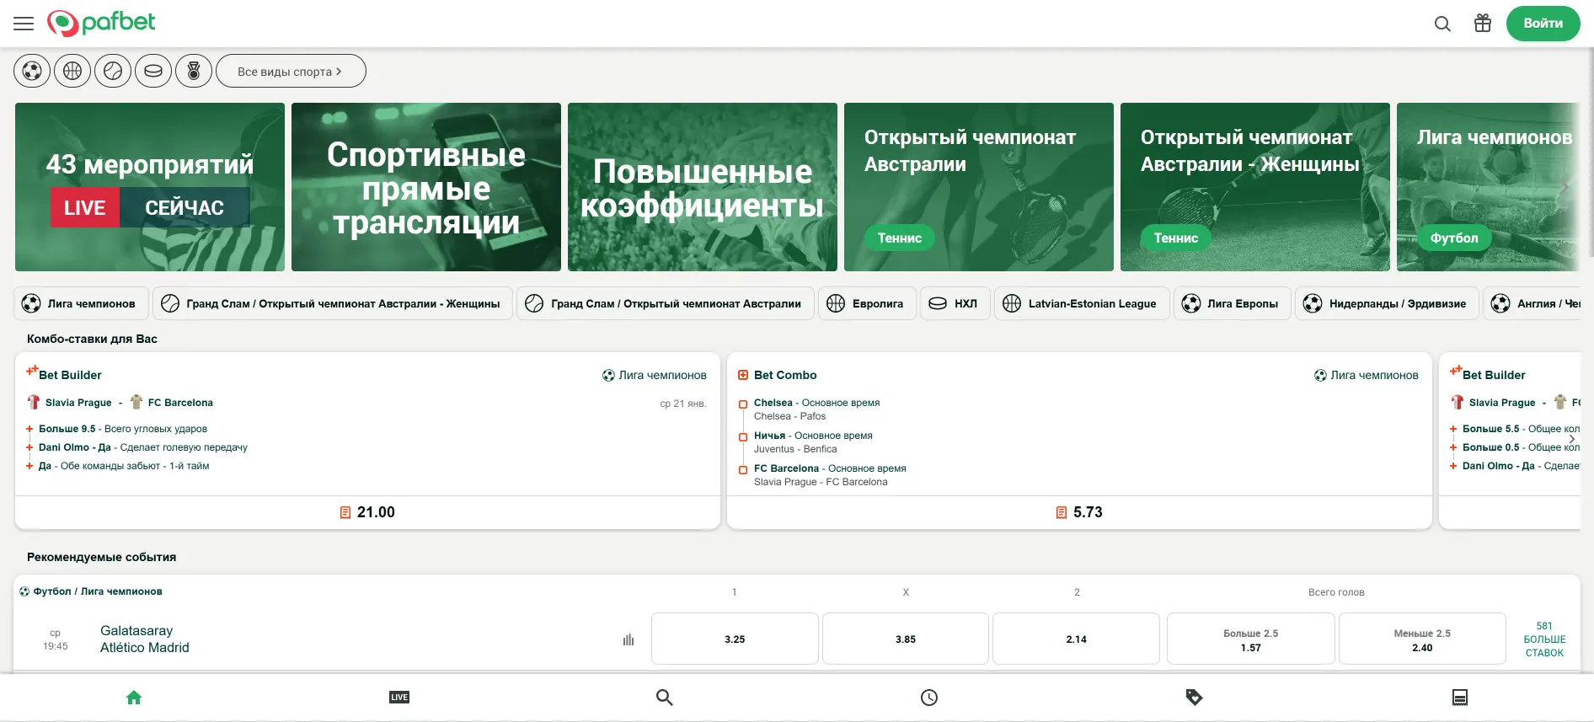Click the Теннис tag on Australian Open banner
1594x722 pixels.
click(x=900, y=238)
